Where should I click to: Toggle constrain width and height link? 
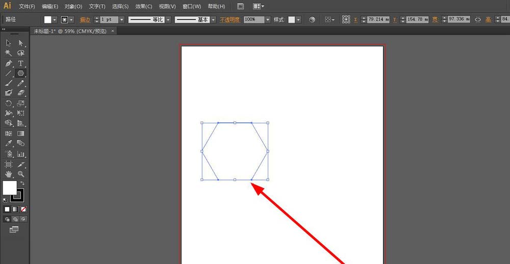[478, 19]
